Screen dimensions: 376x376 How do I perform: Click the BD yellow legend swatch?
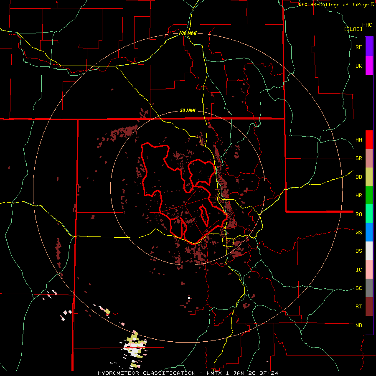(x=369, y=177)
